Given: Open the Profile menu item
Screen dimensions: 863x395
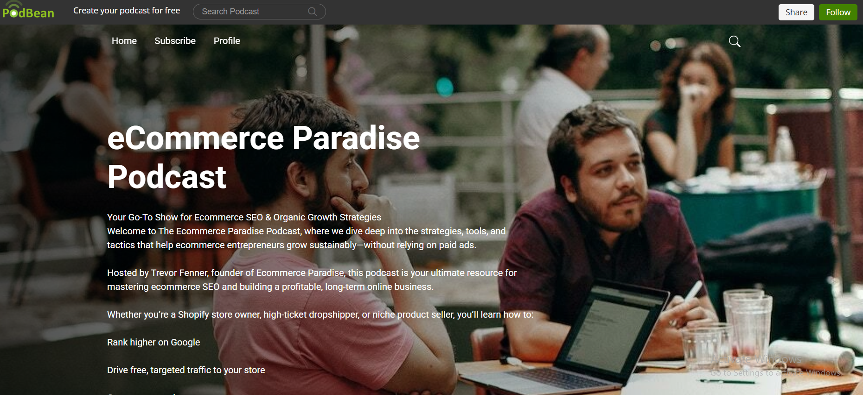Looking at the screenshot, I should (x=227, y=41).
